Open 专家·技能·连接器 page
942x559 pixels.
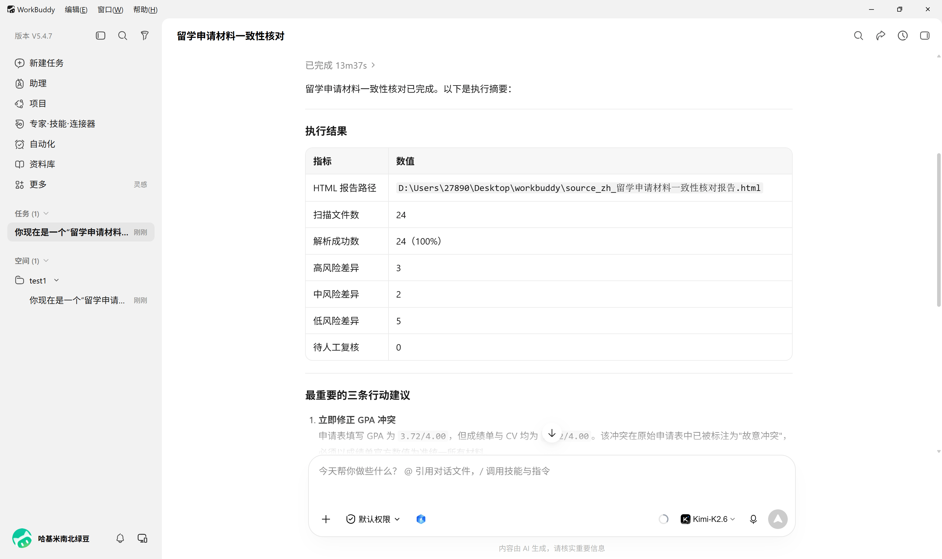(55, 124)
